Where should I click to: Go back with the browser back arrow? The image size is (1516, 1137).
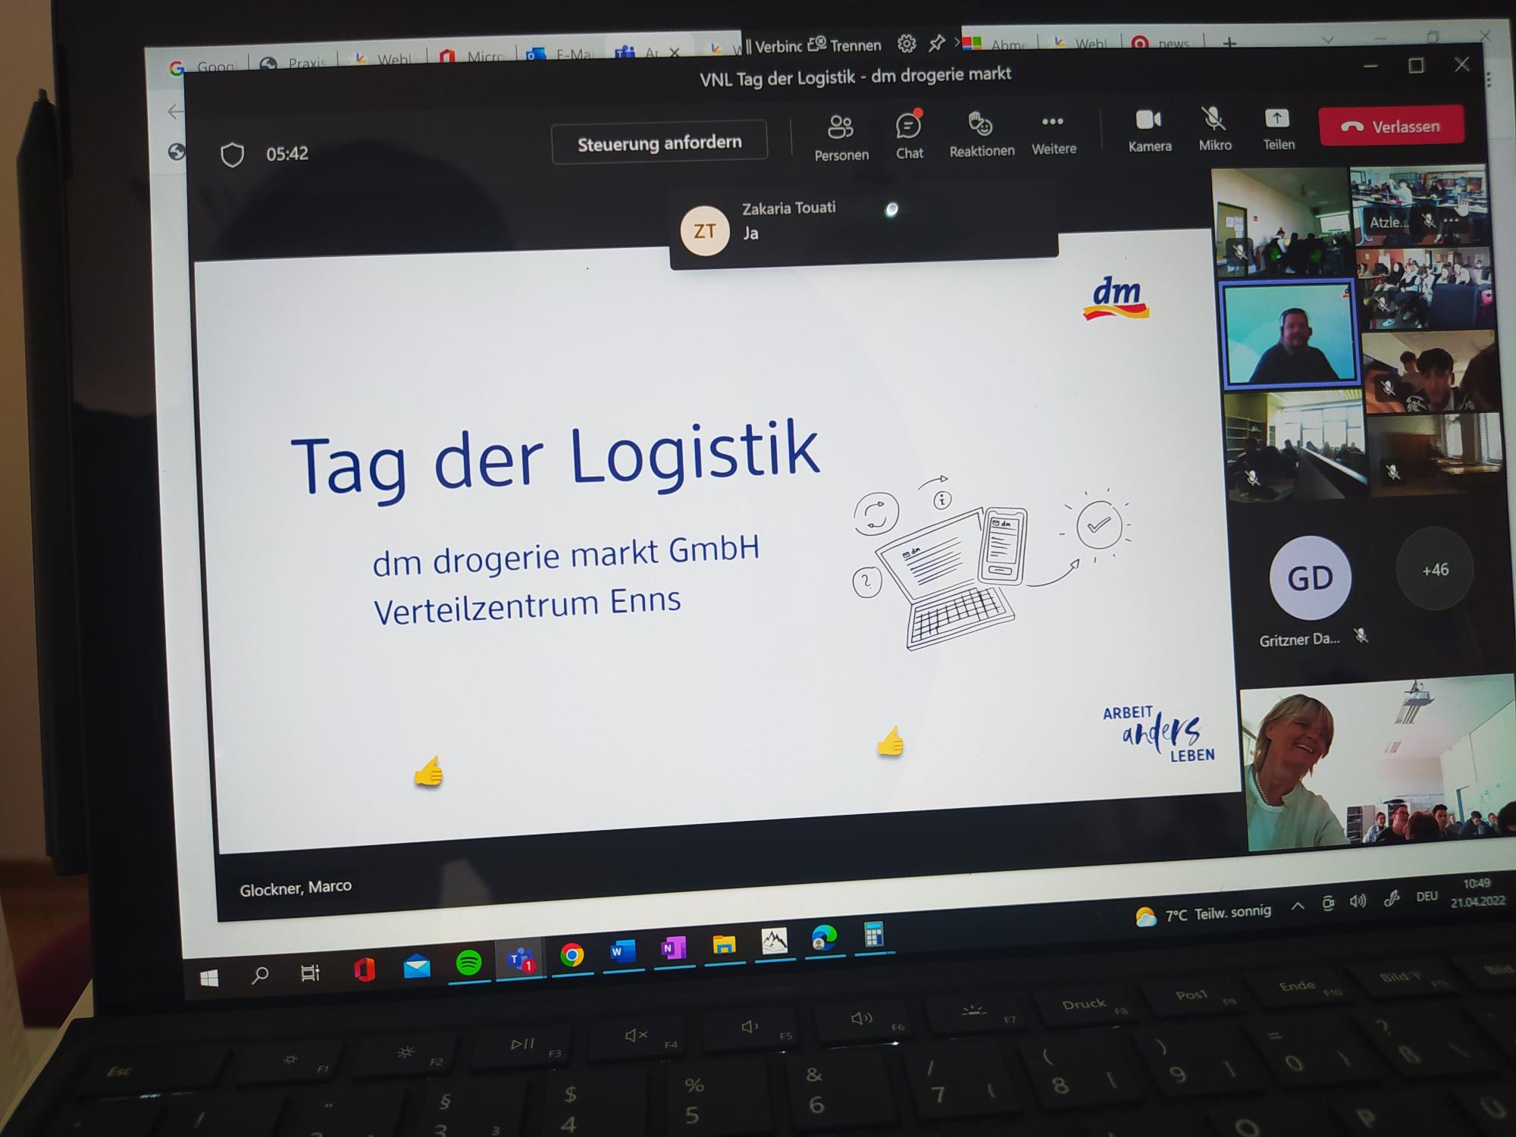tap(175, 112)
